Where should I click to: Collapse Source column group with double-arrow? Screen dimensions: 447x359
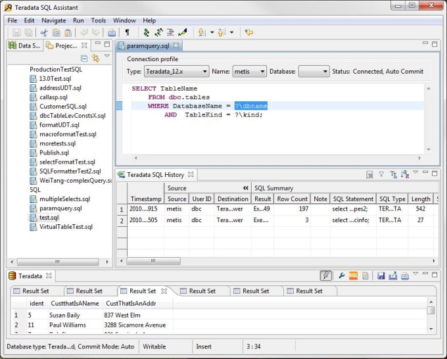[x=246, y=188]
